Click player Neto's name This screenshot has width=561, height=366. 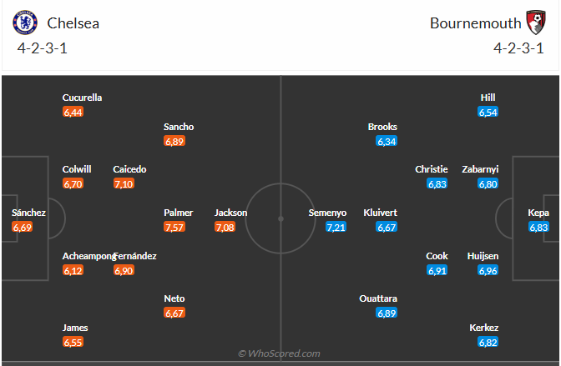point(174,298)
